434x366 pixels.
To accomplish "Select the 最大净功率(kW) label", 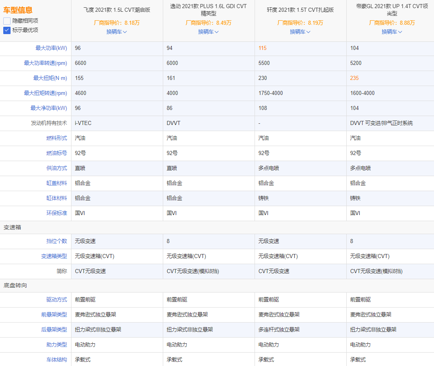I will [49, 108].
